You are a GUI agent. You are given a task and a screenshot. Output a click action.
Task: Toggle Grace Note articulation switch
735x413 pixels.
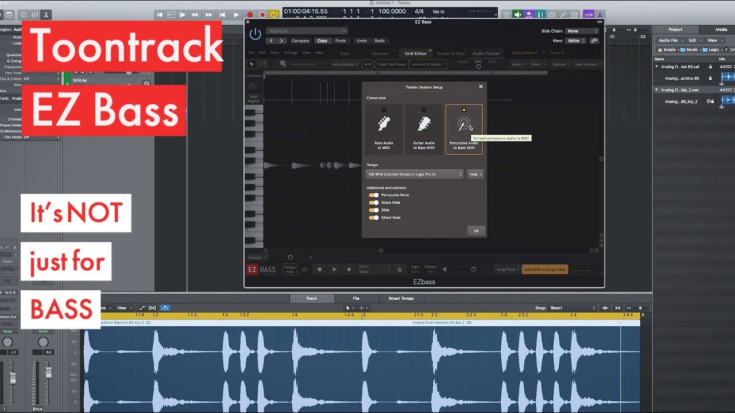point(374,202)
